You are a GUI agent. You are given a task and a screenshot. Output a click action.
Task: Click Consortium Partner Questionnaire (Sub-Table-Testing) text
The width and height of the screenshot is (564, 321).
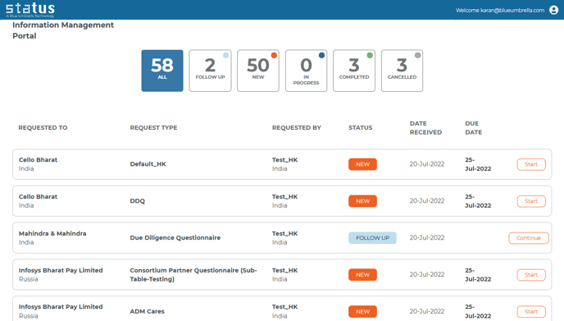(x=193, y=274)
